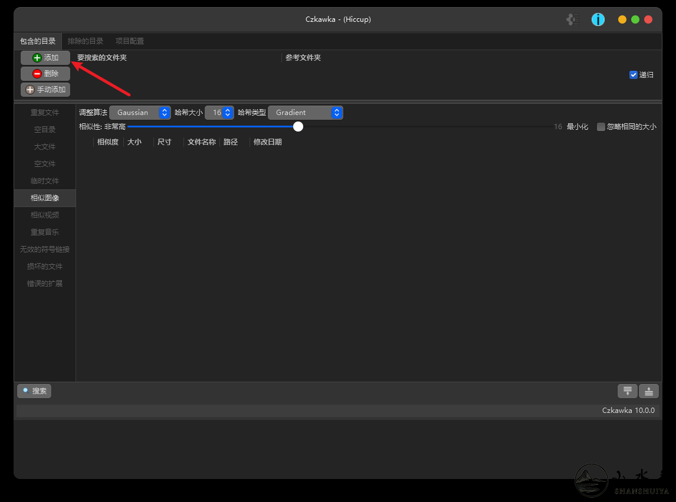Select 重复文件 in the sidebar
This screenshot has width=676, height=502.
[45, 113]
